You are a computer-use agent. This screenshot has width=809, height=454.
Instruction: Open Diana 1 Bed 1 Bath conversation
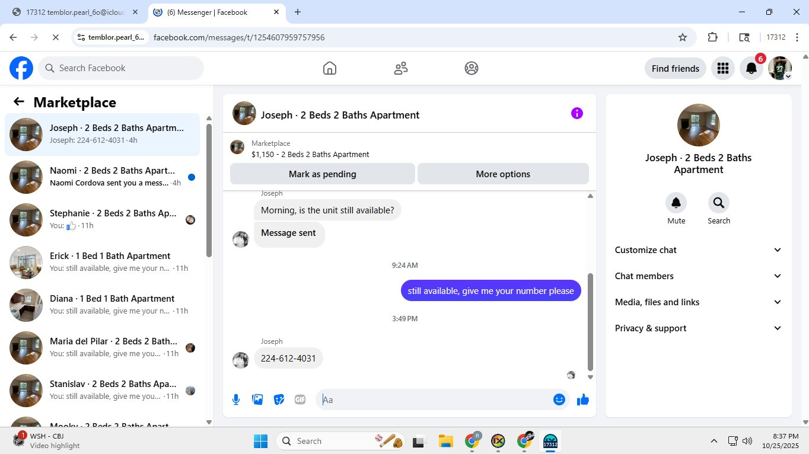tap(103, 305)
